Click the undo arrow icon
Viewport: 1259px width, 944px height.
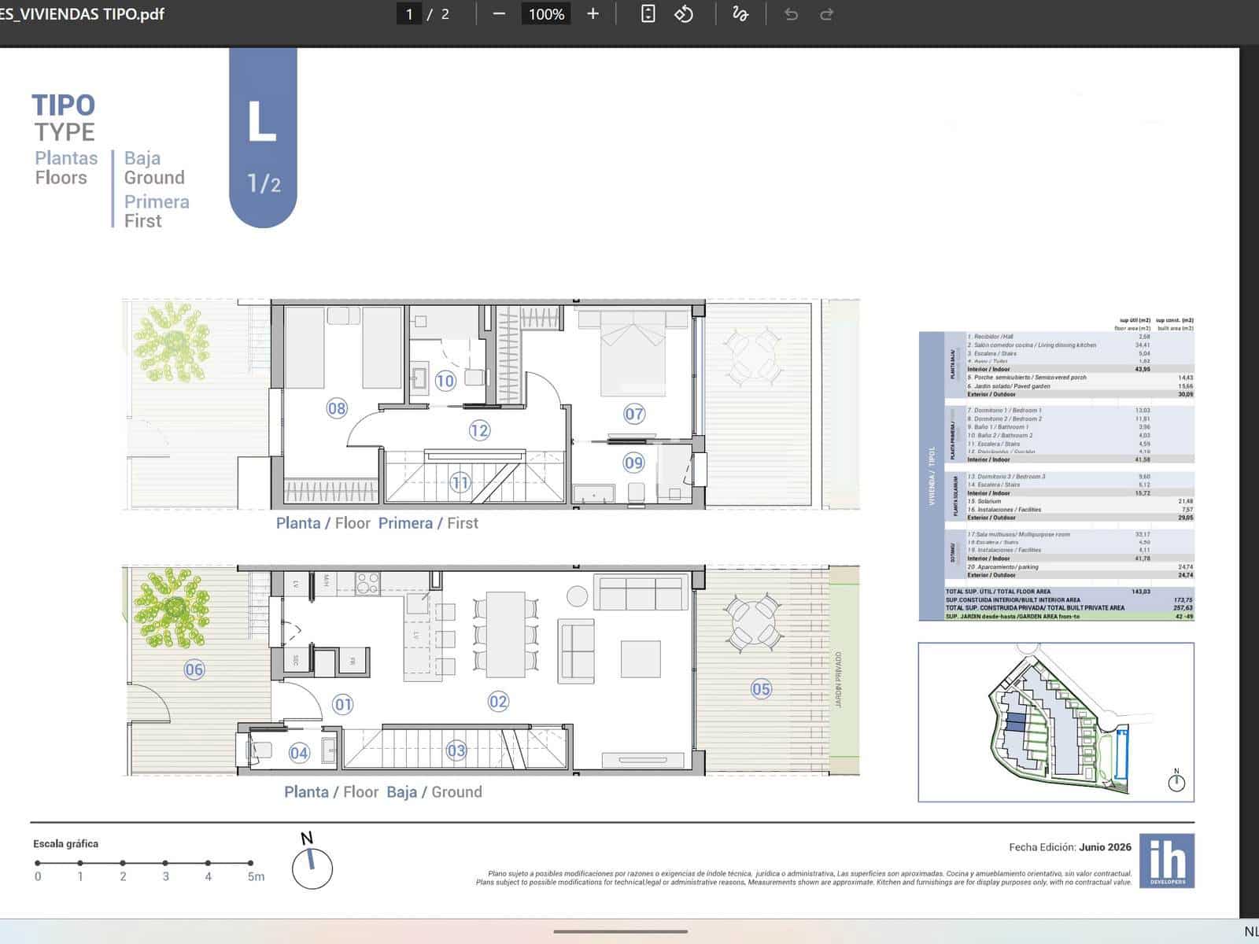click(x=791, y=14)
